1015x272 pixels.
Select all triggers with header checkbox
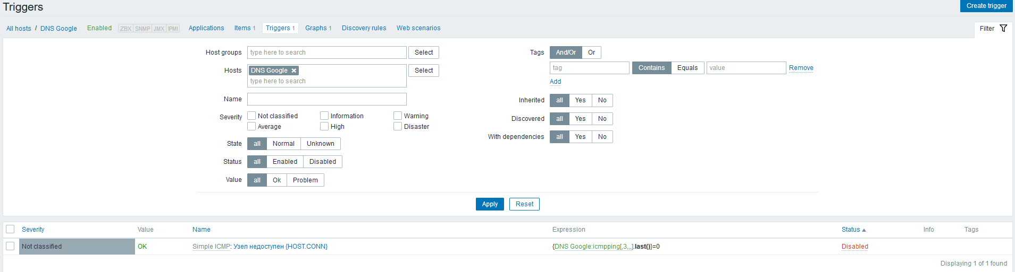10,229
